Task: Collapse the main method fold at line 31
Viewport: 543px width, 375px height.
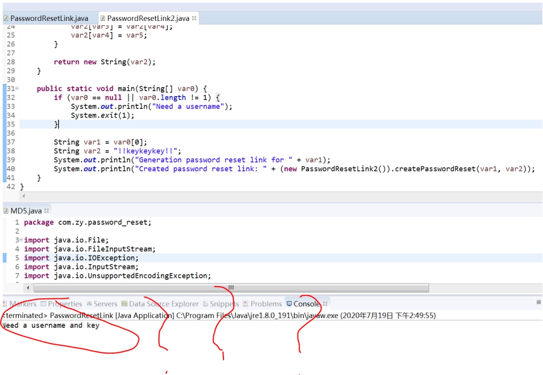Action: click(17, 88)
